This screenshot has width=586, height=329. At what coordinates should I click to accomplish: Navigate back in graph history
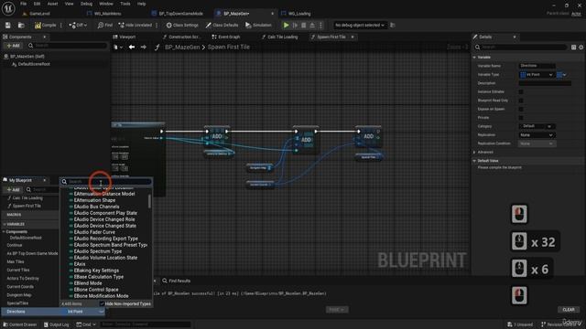point(132,47)
